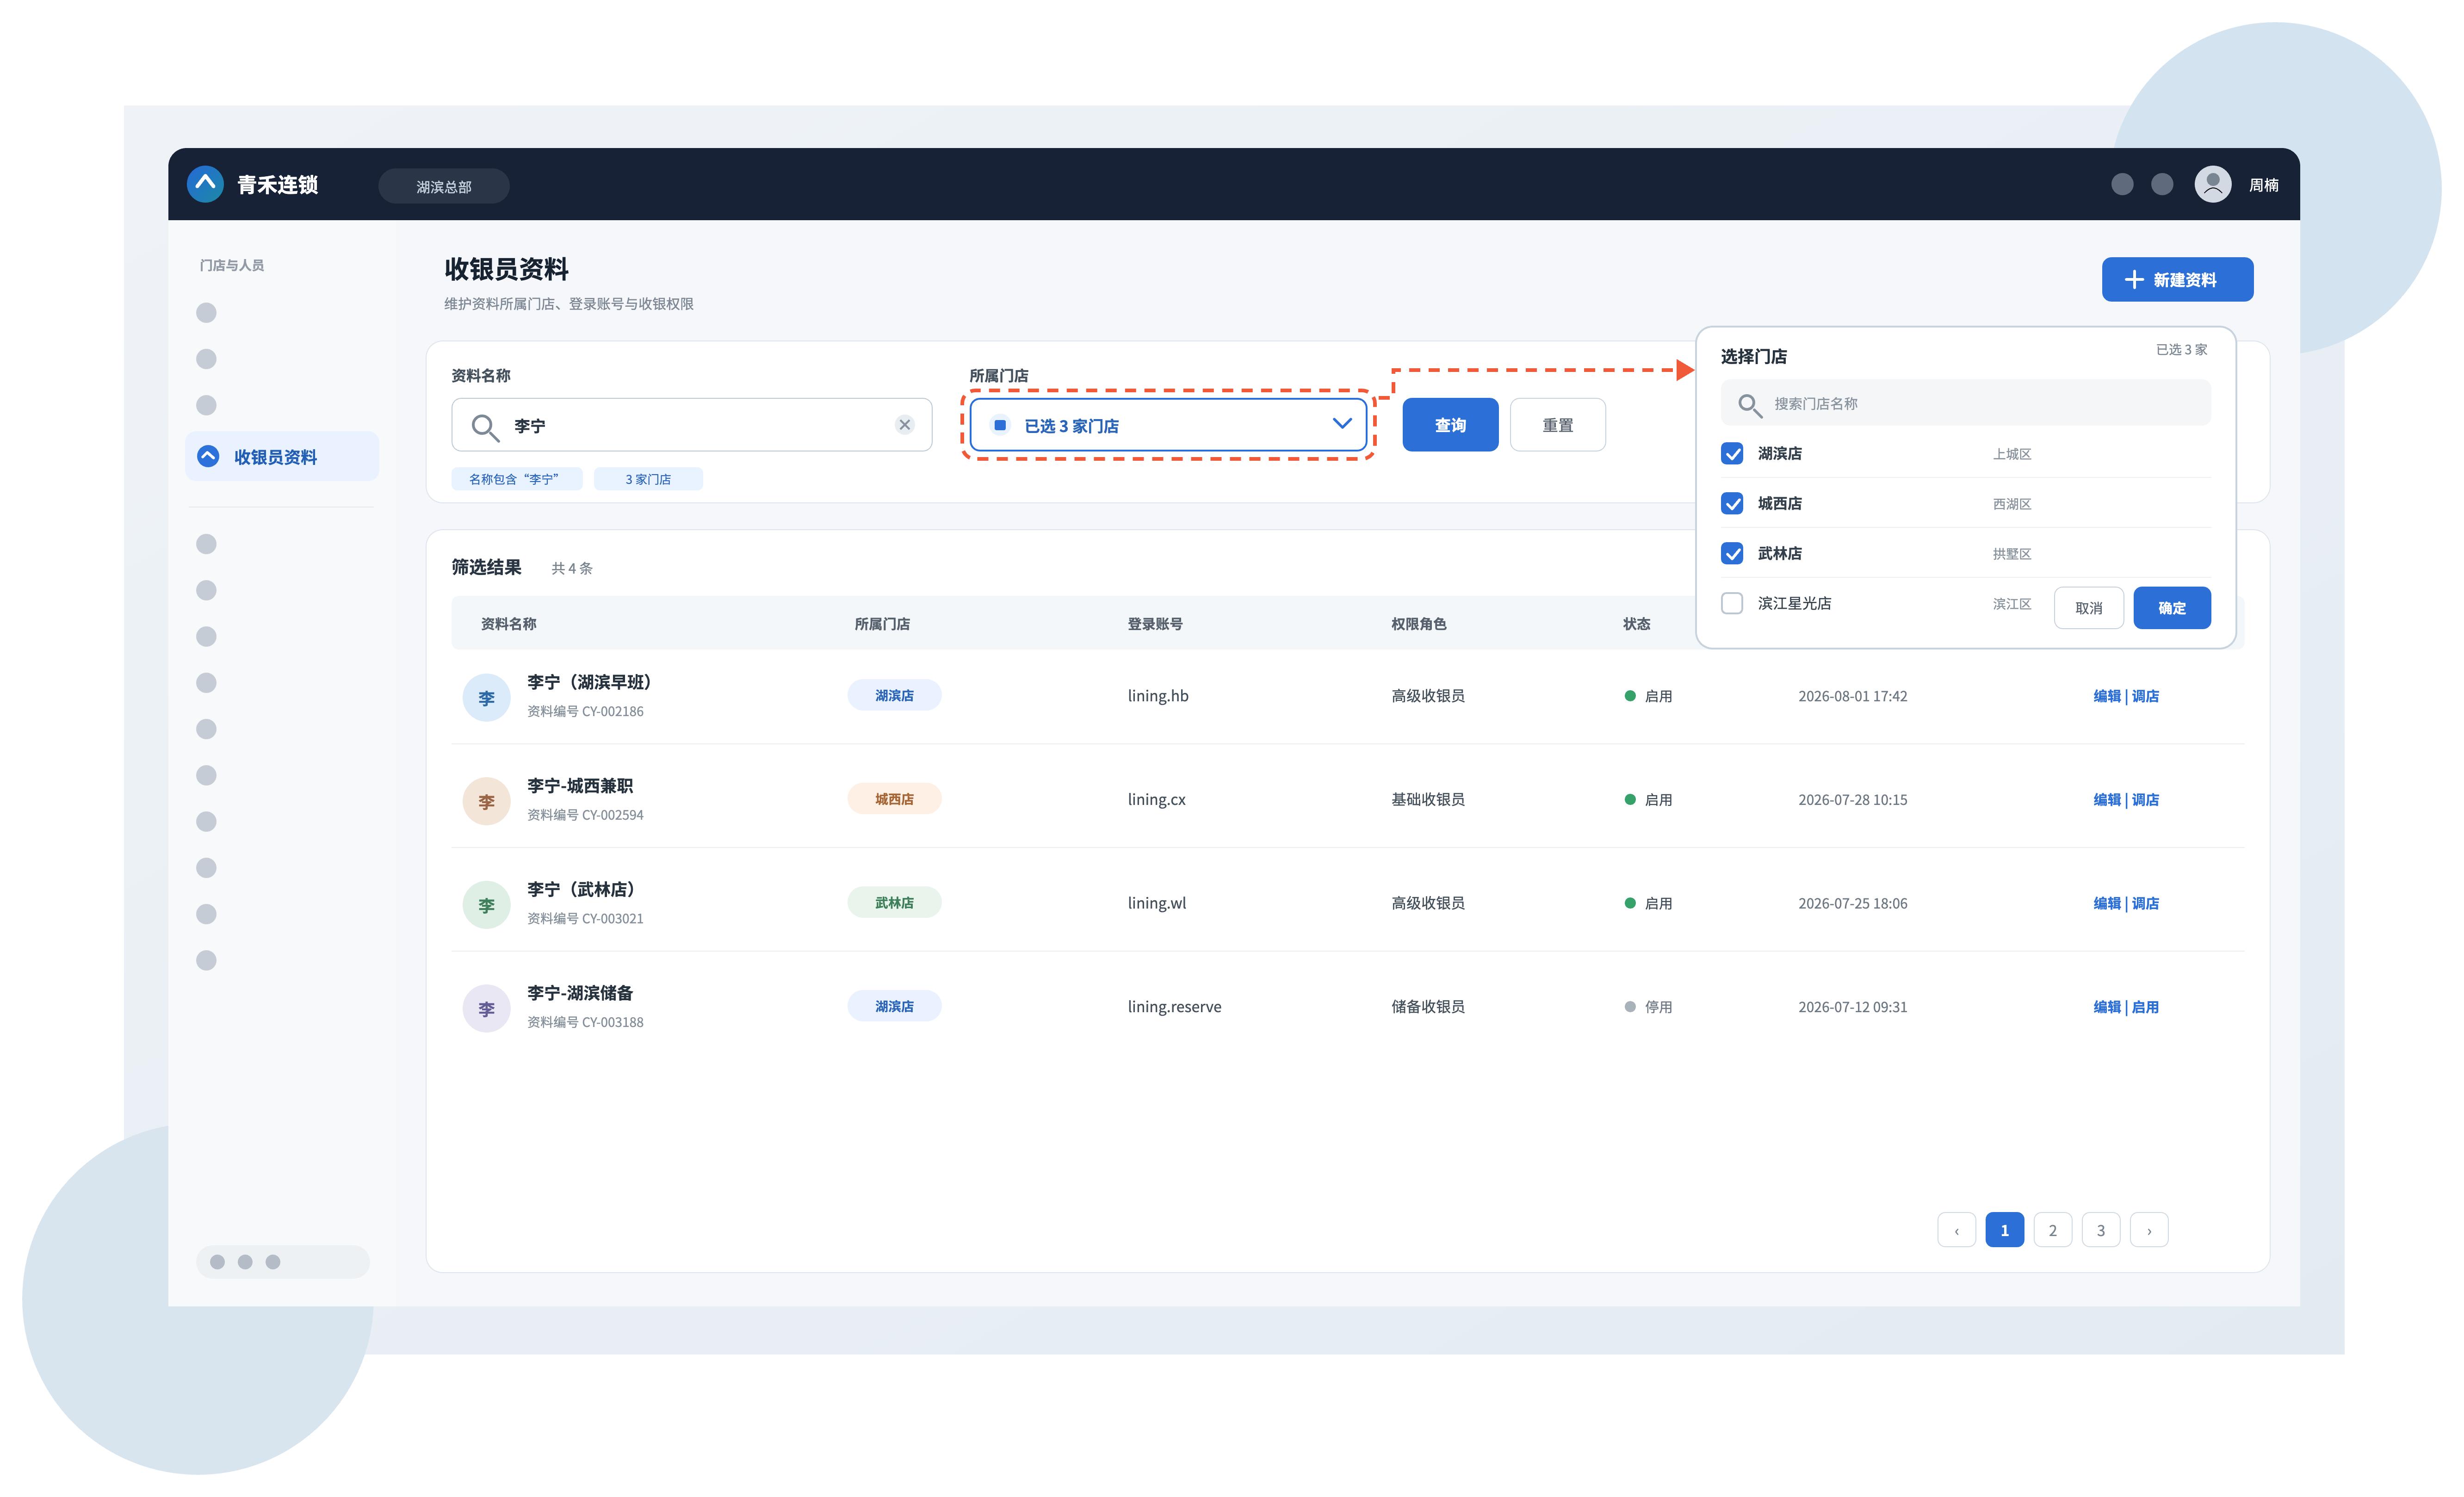This screenshot has width=2464, height=1497.
Task: Check the 湖滨店 checkbox
Action: [1732, 453]
